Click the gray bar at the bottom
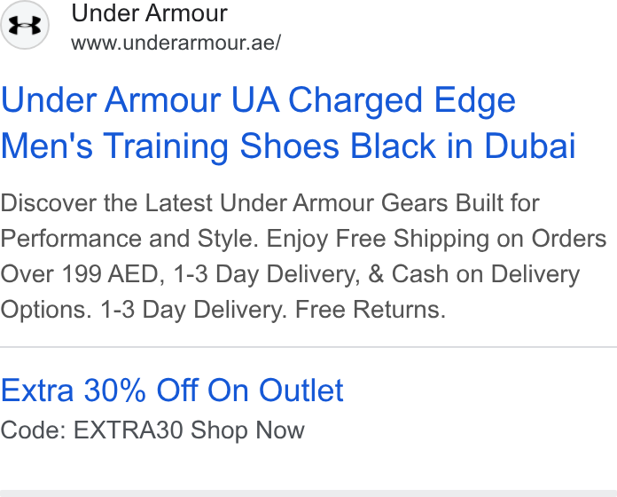617x497 pixels. click(308, 493)
